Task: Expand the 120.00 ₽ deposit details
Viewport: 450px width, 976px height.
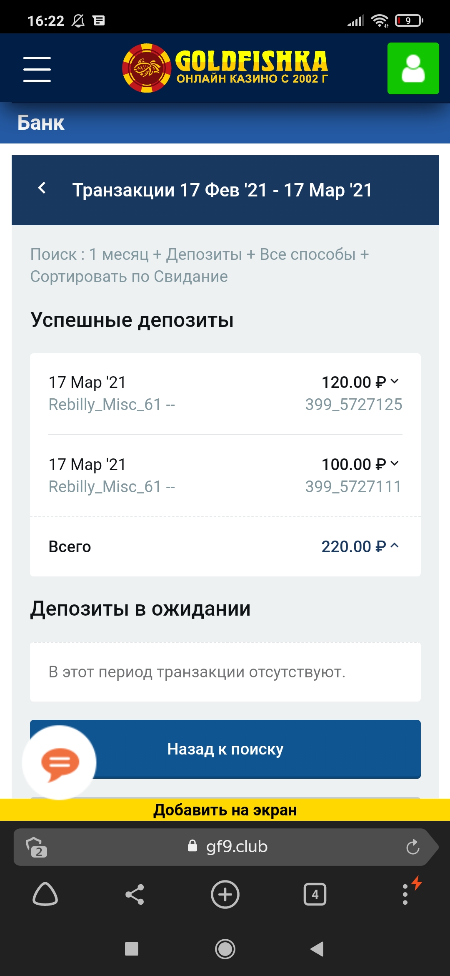Action: pos(395,381)
